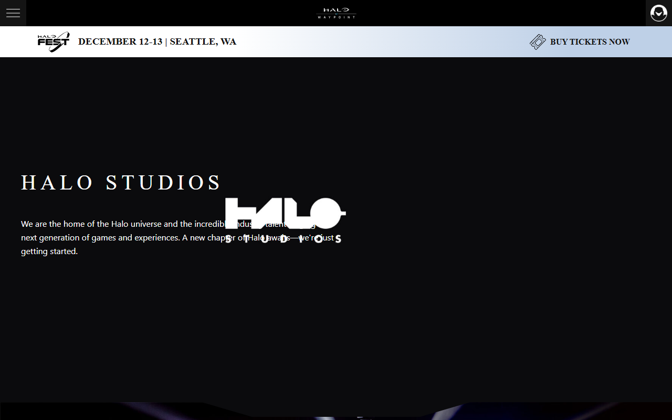Click the Halo Studios heading
This screenshot has width=672, height=420.
[121, 183]
